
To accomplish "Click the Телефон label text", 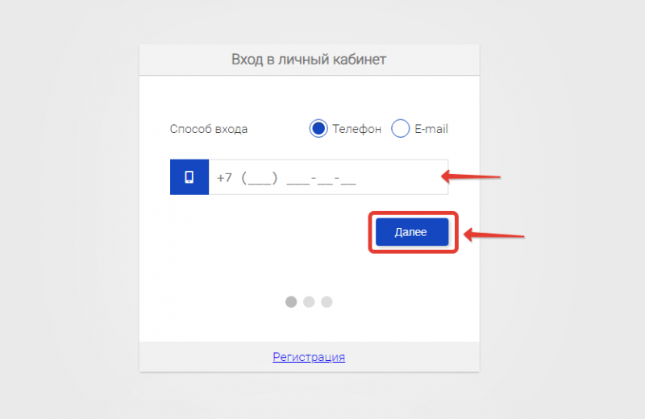I will [356, 129].
